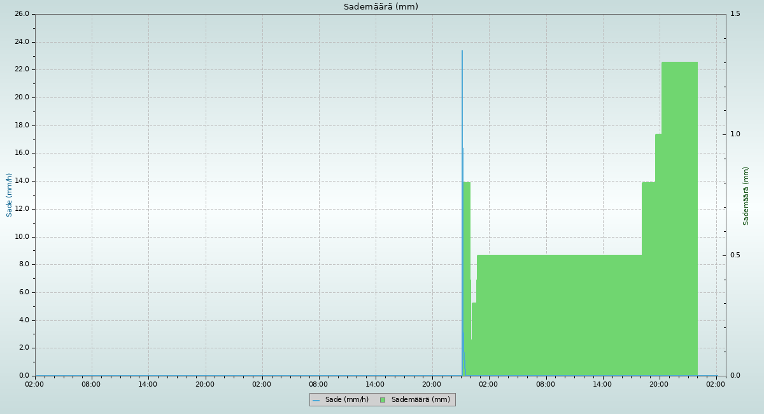Click the narrow green step at 1.0 mm

coord(658,135)
